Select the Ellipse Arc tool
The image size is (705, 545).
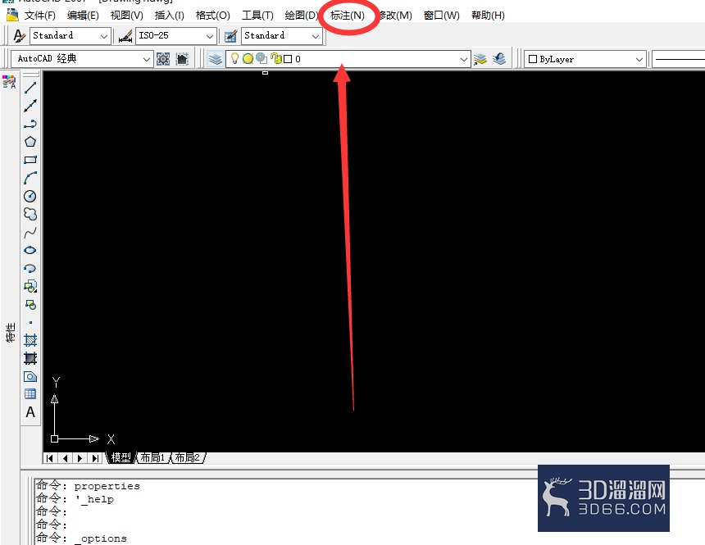coord(30,269)
